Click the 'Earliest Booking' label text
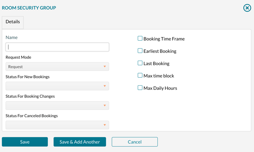254x152 pixels. click(160, 51)
